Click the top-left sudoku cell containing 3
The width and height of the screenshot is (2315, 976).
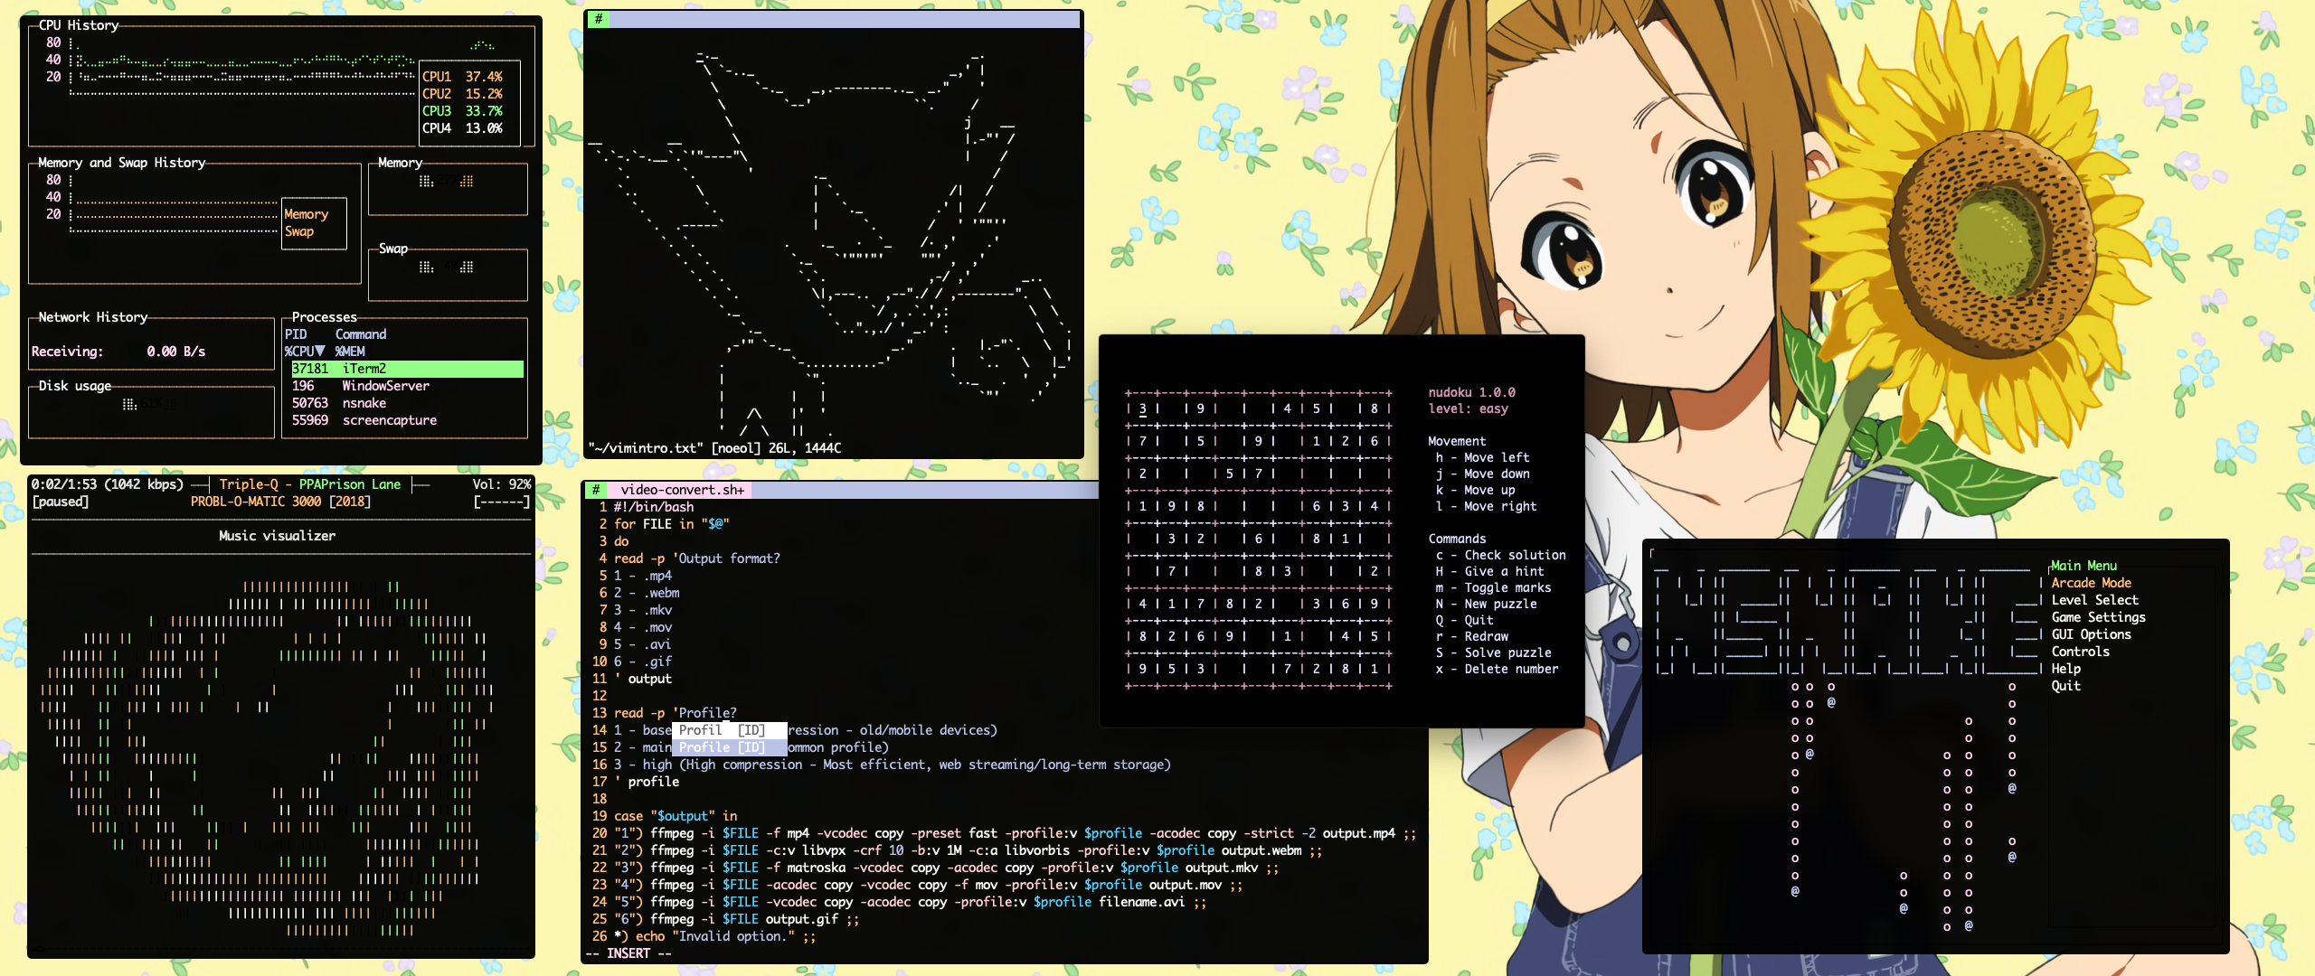click(x=1142, y=408)
